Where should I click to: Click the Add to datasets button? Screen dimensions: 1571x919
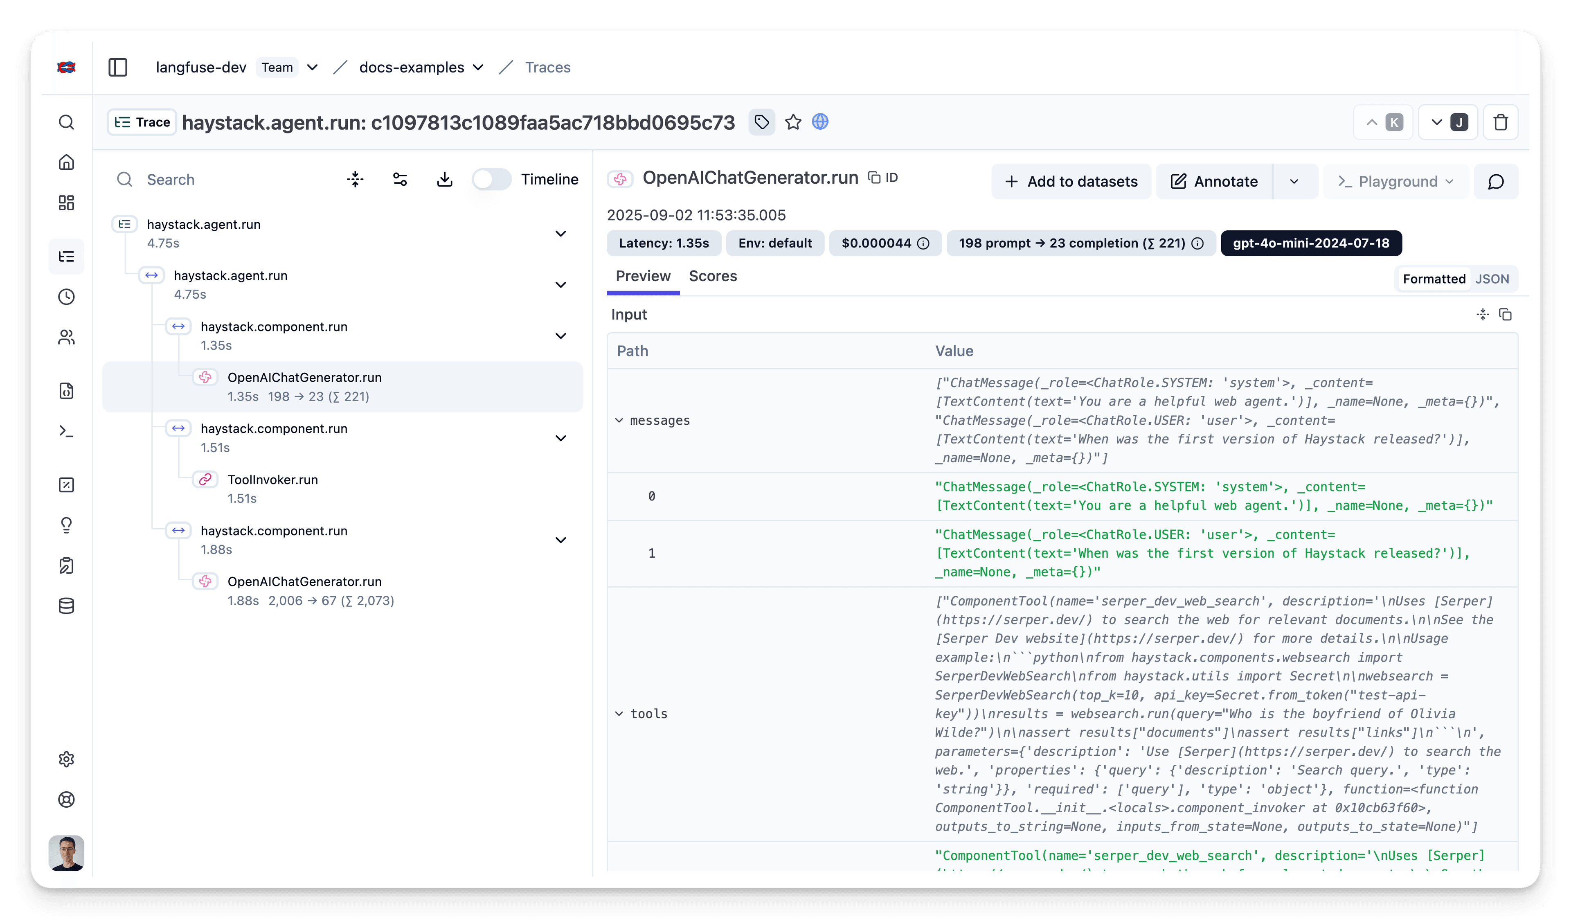coord(1071,181)
